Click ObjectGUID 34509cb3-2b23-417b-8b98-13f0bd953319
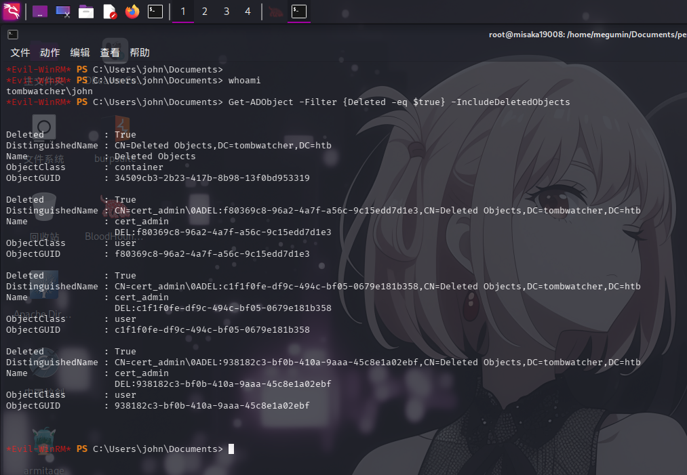The image size is (687, 475). pos(212,178)
